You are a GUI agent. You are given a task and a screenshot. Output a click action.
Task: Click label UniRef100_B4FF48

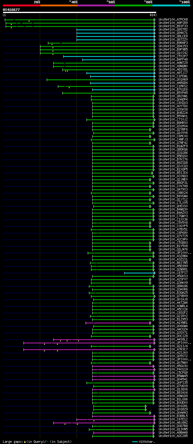(173, 59)
